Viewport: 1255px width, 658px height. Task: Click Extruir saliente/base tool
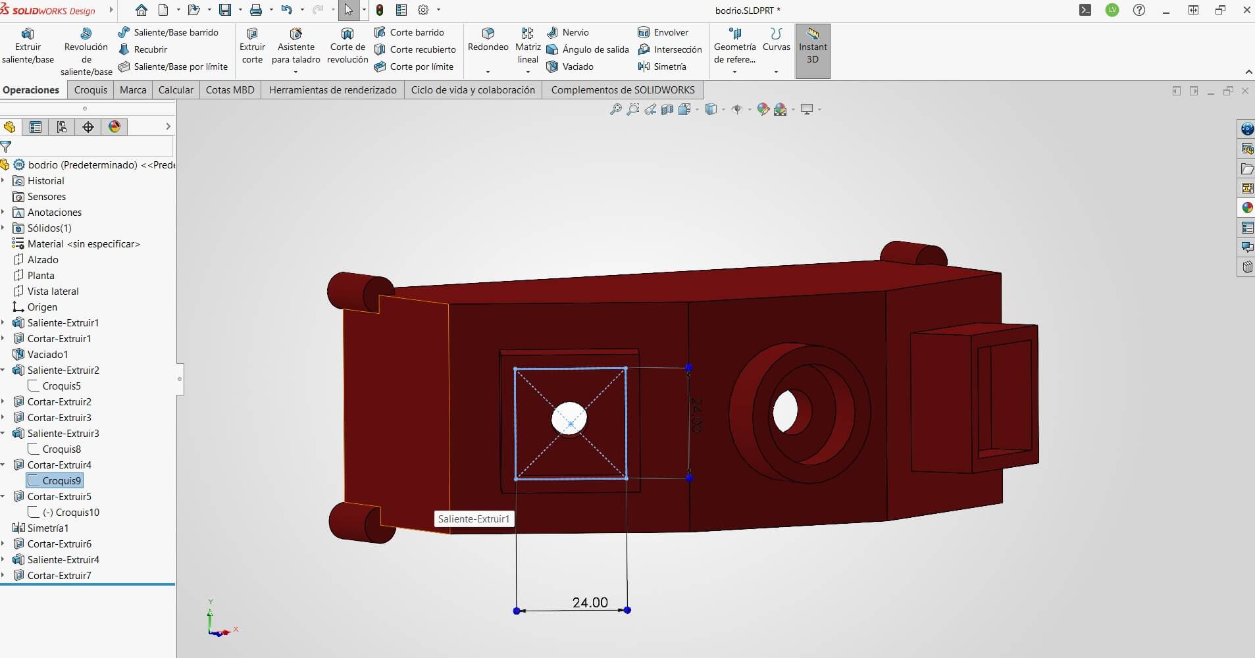(28, 46)
